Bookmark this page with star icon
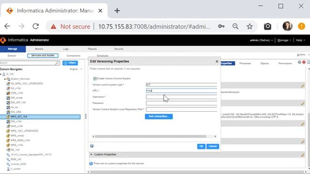The image size is (310, 174). click(x=250, y=26)
